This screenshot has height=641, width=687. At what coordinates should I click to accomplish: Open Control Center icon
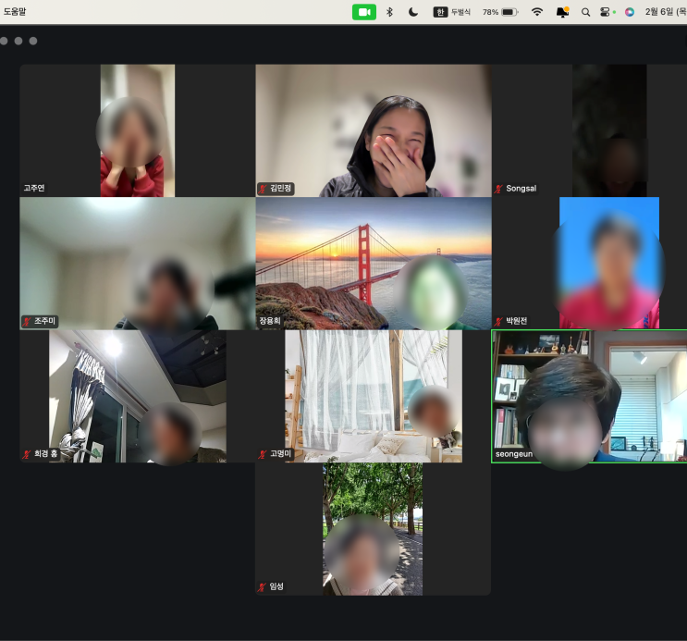[x=605, y=12]
